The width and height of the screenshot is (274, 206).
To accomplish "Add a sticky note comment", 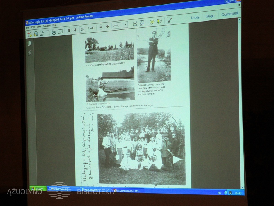I will coord(152,22).
